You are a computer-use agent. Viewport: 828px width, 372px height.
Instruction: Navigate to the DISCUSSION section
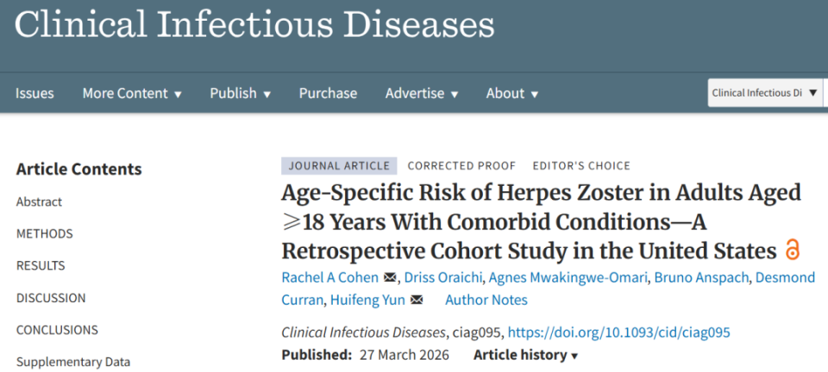(x=51, y=298)
